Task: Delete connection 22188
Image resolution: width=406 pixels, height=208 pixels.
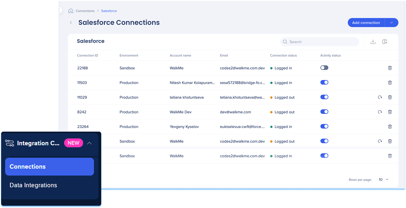Action: coord(390,68)
